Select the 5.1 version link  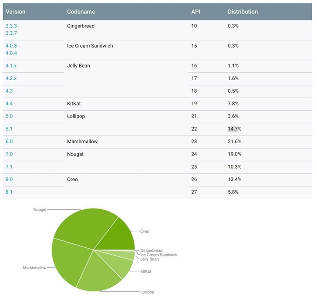9,129
